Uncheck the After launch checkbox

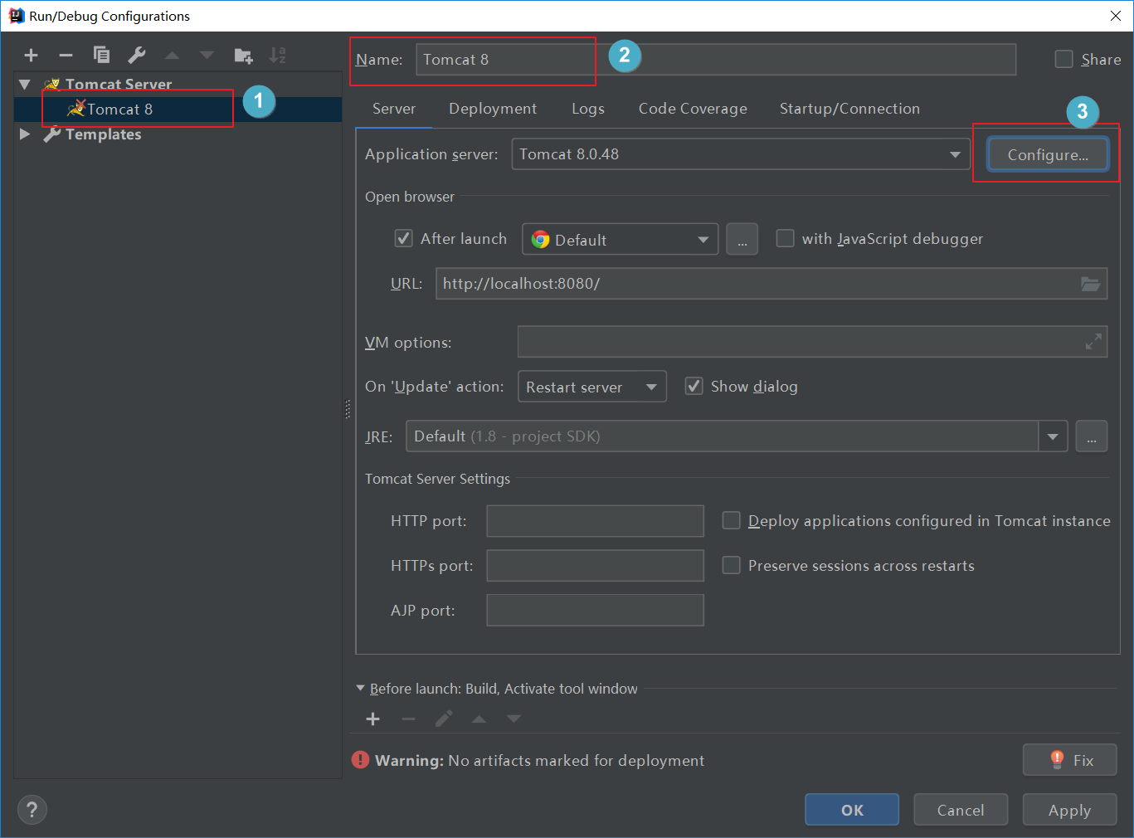point(403,239)
